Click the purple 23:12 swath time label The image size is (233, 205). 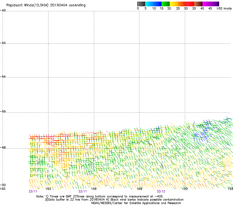point(161,191)
